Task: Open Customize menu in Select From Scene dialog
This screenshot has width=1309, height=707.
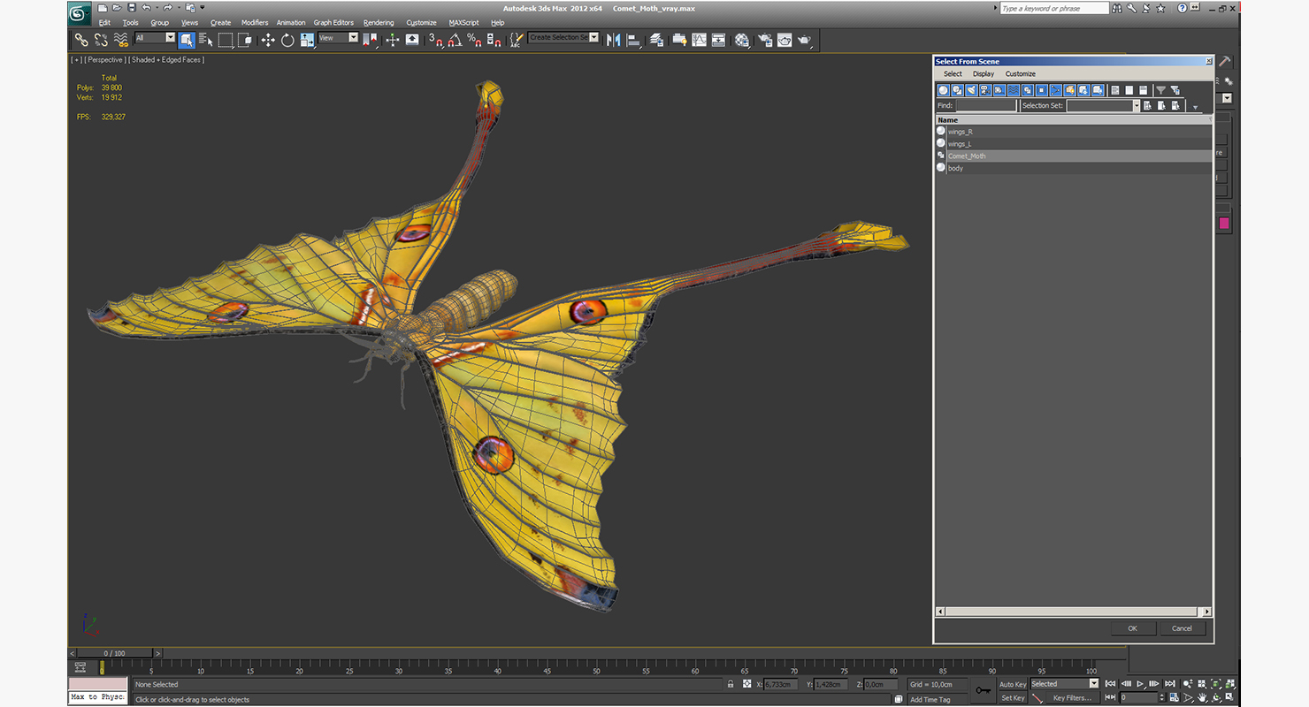Action: tap(1020, 74)
